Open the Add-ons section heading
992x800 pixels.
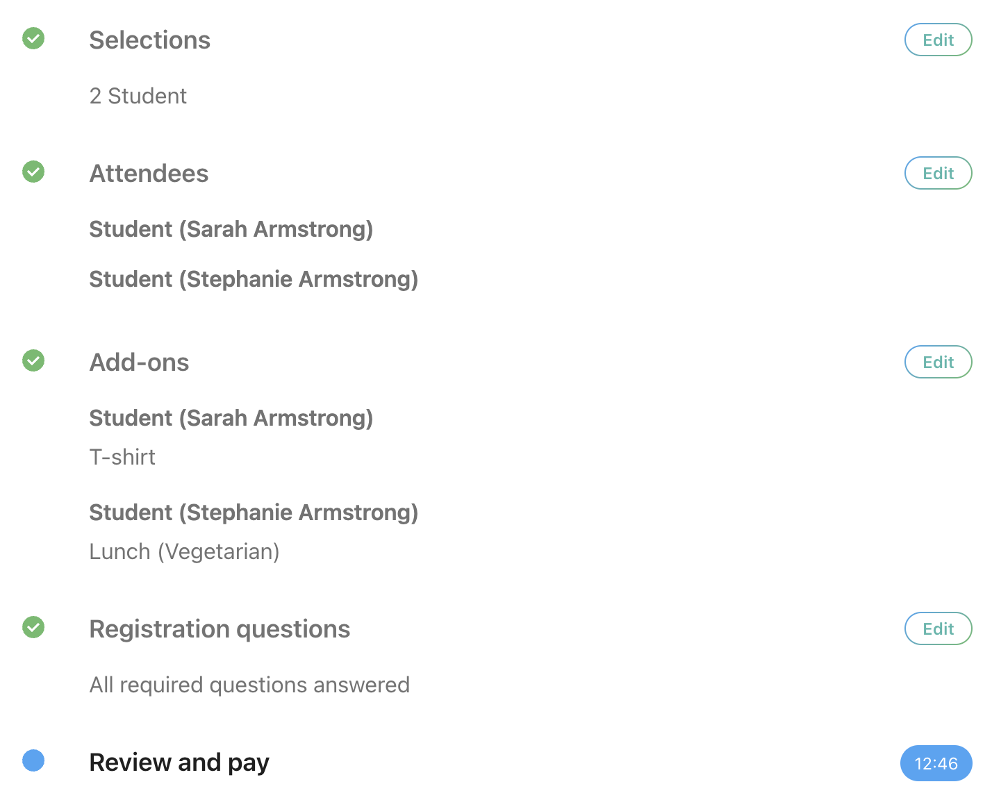(x=139, y=362)
